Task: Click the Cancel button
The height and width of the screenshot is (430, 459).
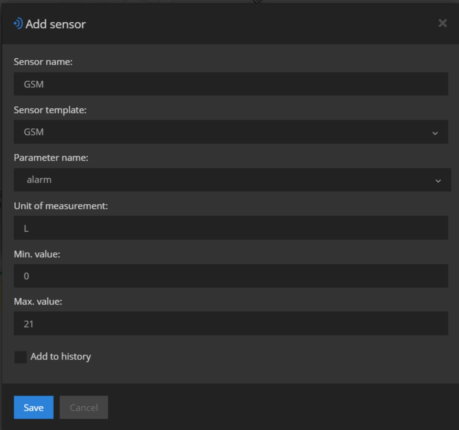Action: pos(84,407)
